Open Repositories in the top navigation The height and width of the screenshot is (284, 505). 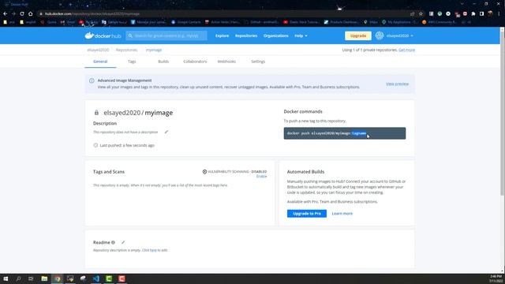coord(246,35)
